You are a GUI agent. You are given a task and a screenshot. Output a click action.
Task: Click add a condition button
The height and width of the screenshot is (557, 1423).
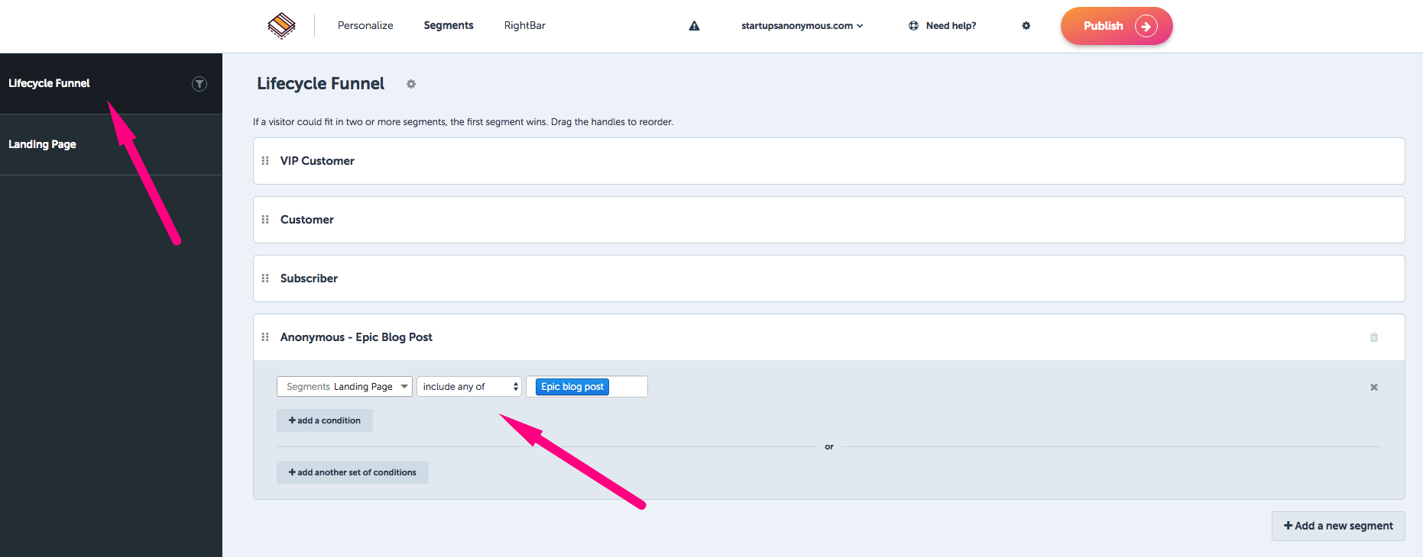click(x=325, y=420)
